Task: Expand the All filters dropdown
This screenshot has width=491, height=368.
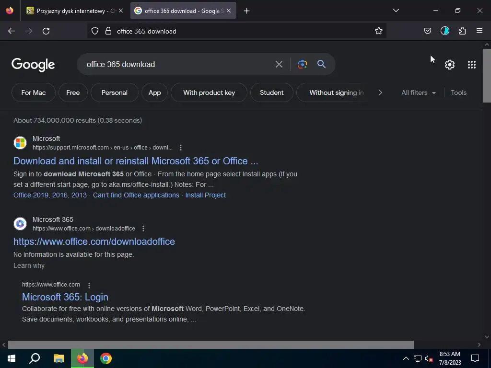Action: click(418, 92)
